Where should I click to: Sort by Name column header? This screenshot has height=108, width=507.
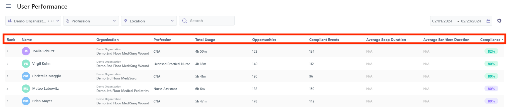point(27,40)
